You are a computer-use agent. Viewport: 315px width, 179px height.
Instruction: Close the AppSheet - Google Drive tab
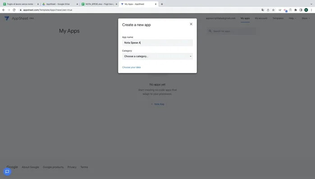click(x=77, y=4)
